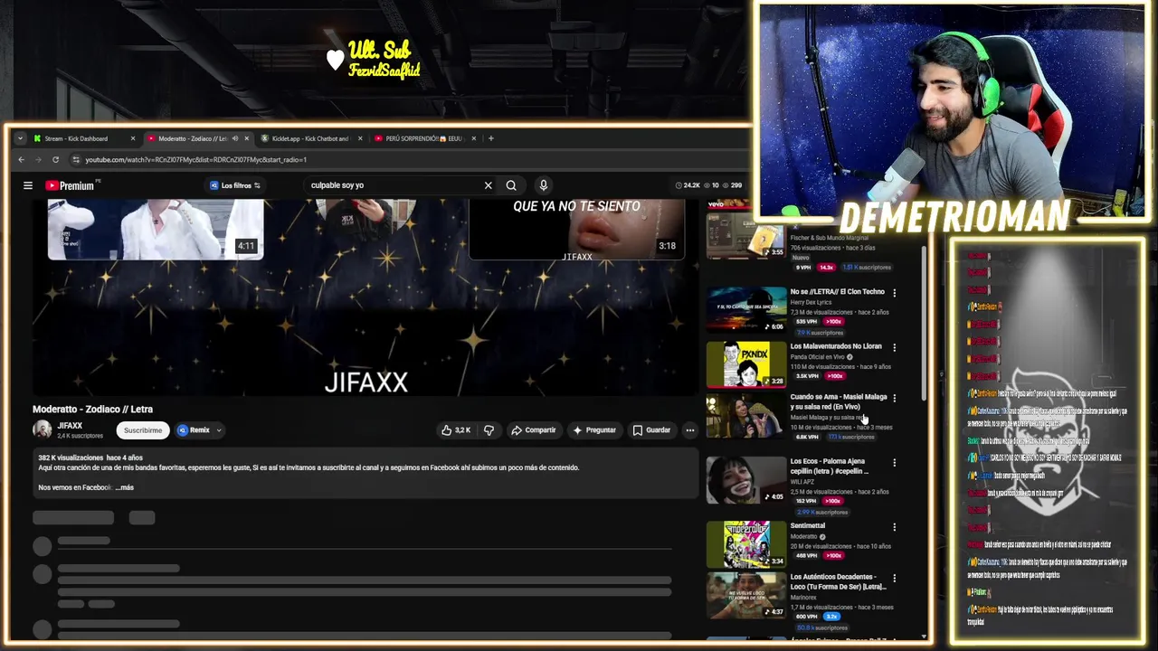This screenshot has height=651, width=1158.
Task: Click the '24.2K' stats counter in header
Action: click(x=688, y=185)
